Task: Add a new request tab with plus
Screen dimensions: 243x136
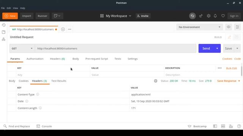Action: [x=63, y=29]
